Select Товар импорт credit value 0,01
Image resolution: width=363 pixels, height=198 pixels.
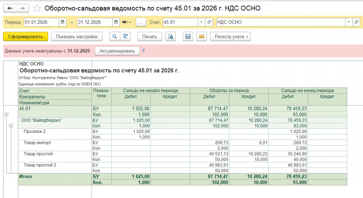click(x=248, y=142)
